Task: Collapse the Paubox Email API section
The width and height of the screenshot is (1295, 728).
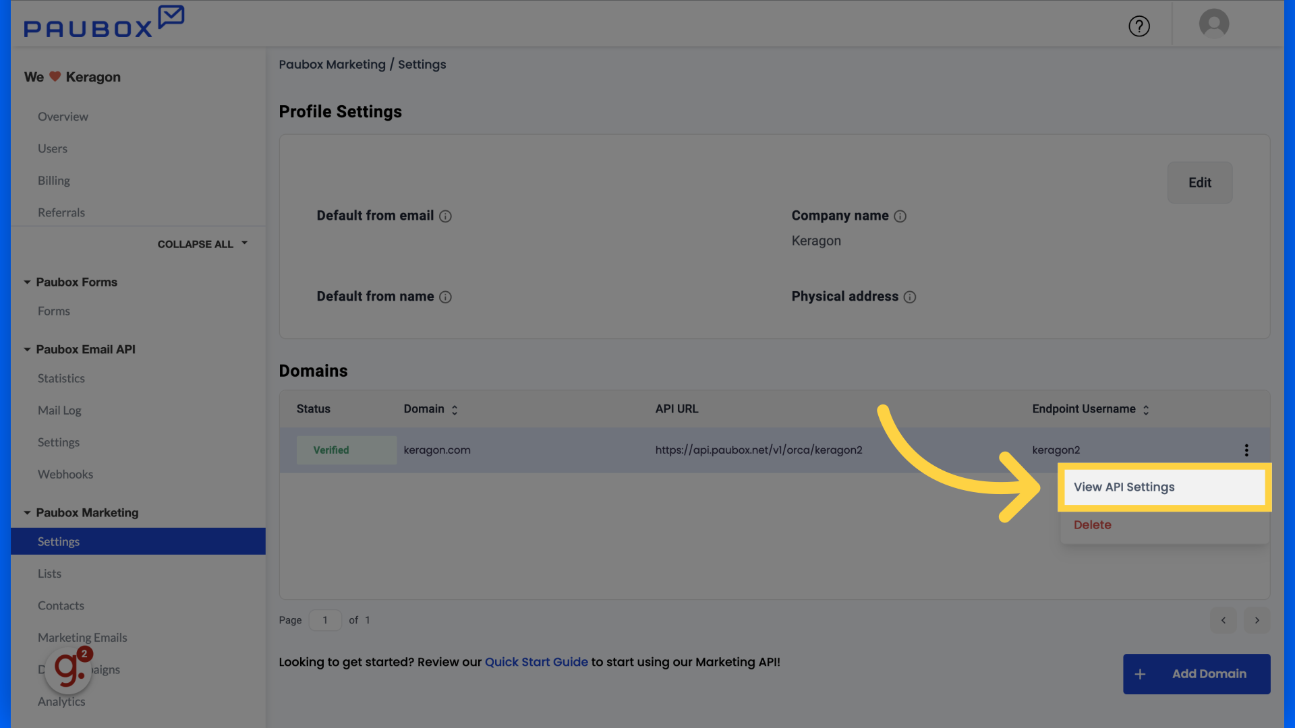Action: (x=27, y=350)
